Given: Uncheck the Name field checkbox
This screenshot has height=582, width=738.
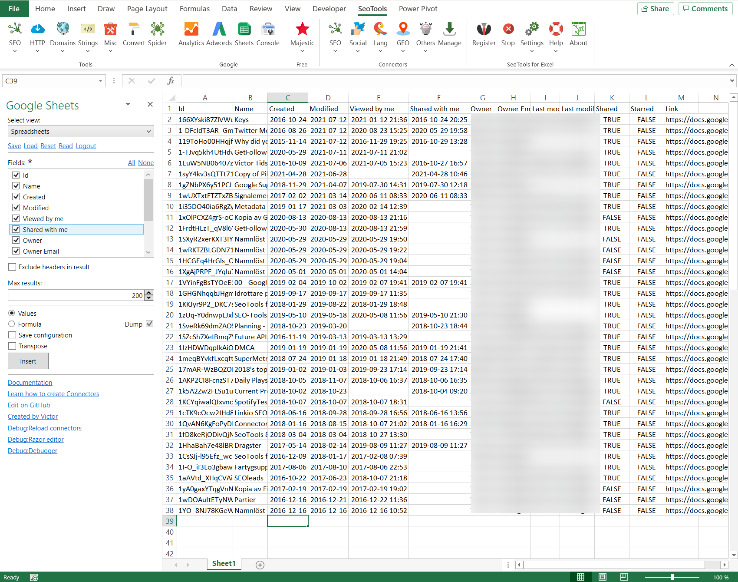Looking at the screenshot, I should (16, 186).
